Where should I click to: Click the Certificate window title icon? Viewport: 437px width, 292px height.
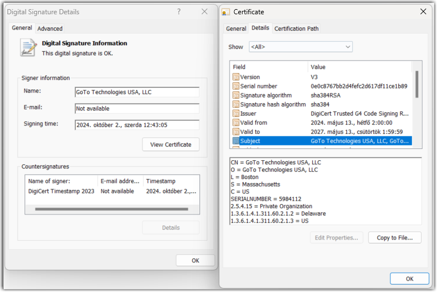click(225, 12)
